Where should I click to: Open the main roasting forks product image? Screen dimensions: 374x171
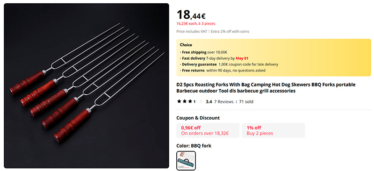point(86,85)
